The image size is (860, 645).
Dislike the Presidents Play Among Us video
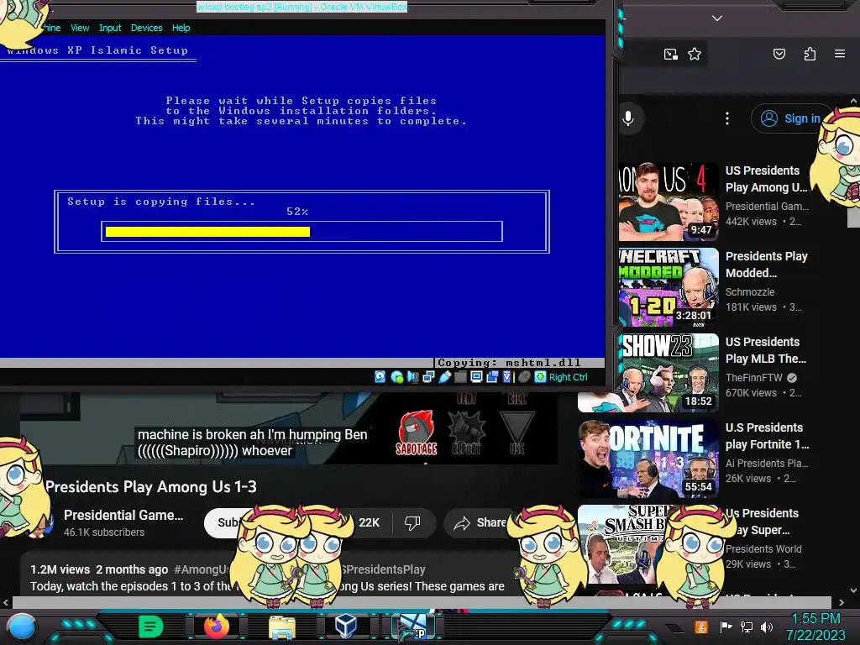(x=412, y=522)
